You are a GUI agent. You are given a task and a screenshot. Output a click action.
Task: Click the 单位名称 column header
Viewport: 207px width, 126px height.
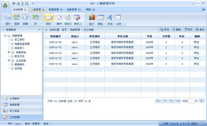(123, 36)
